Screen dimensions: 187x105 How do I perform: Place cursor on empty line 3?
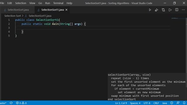click(93, 28)
